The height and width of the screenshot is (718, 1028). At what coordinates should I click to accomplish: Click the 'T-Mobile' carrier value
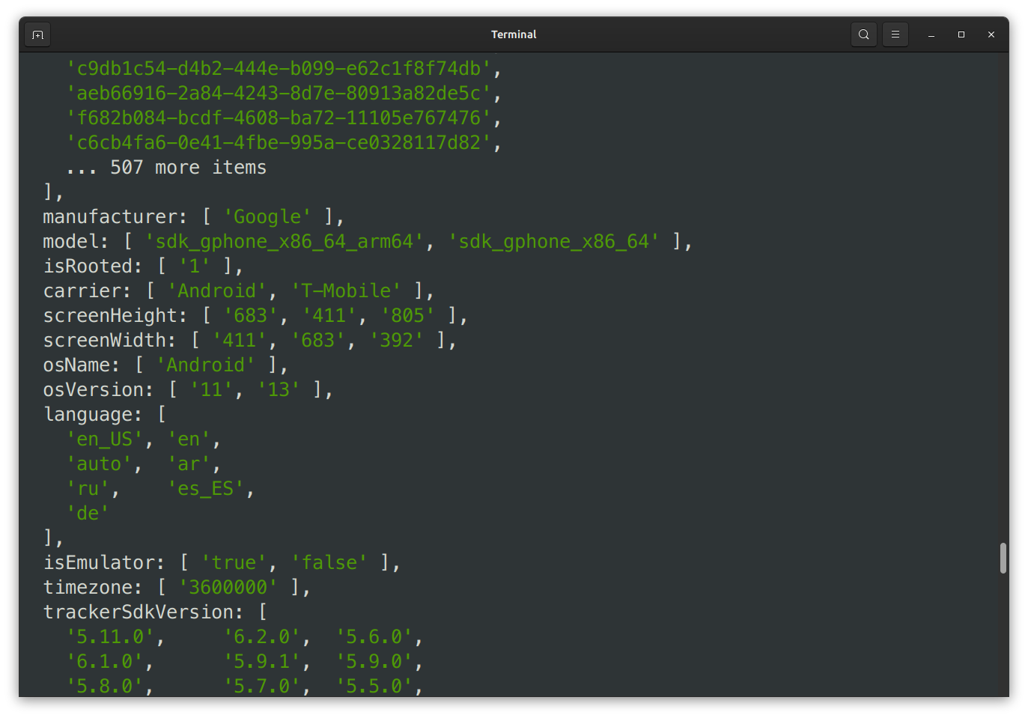pyautogui.click(x=345, y=290)
